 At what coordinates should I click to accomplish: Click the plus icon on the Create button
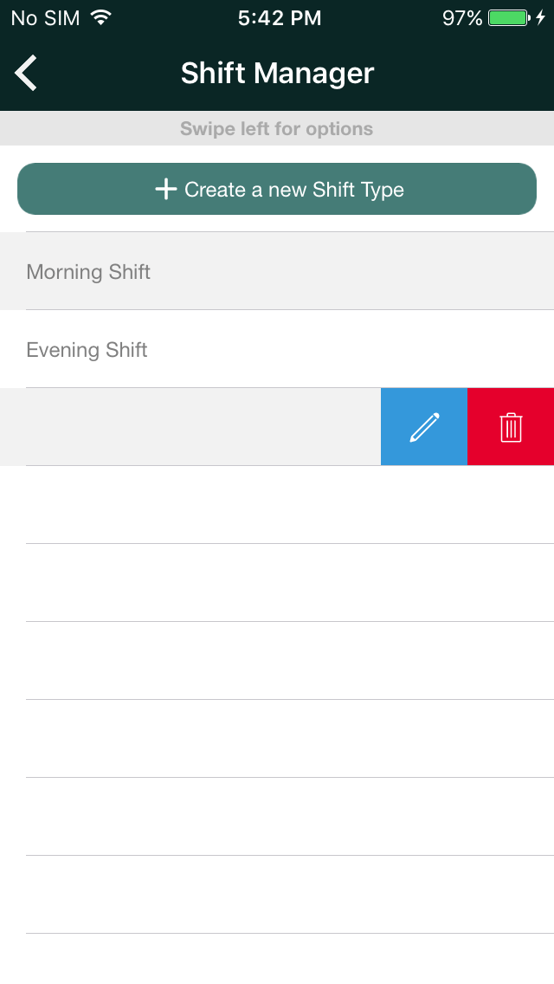pyautogui.click(x=165, y=189)
